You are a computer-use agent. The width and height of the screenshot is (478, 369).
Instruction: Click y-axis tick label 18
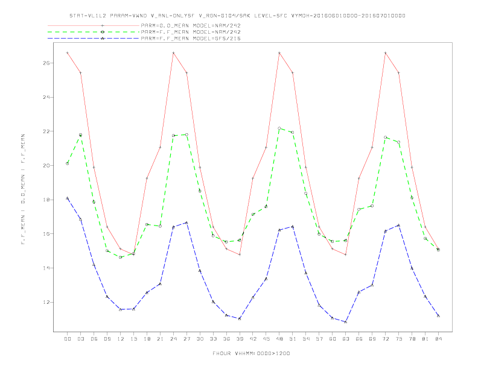pyautogui.click(x=46, y=200)
